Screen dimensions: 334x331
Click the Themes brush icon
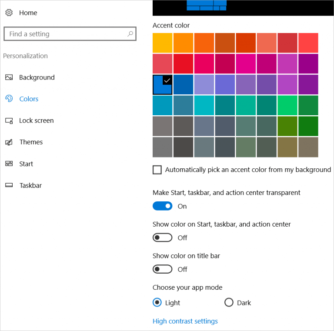(x=9, y=142)
